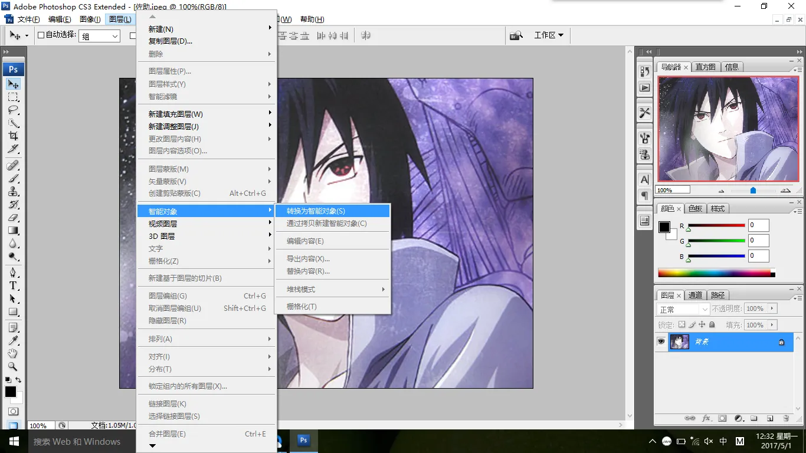Select the Lasso tool
This screenshot has width=806, height=453.
(x=13, y=110)
